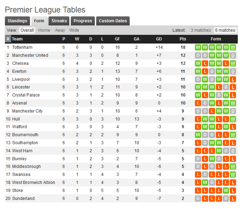Open the West Bromwich Albion team link
Screen dimensions: 243x209
(x=33, y=183)
